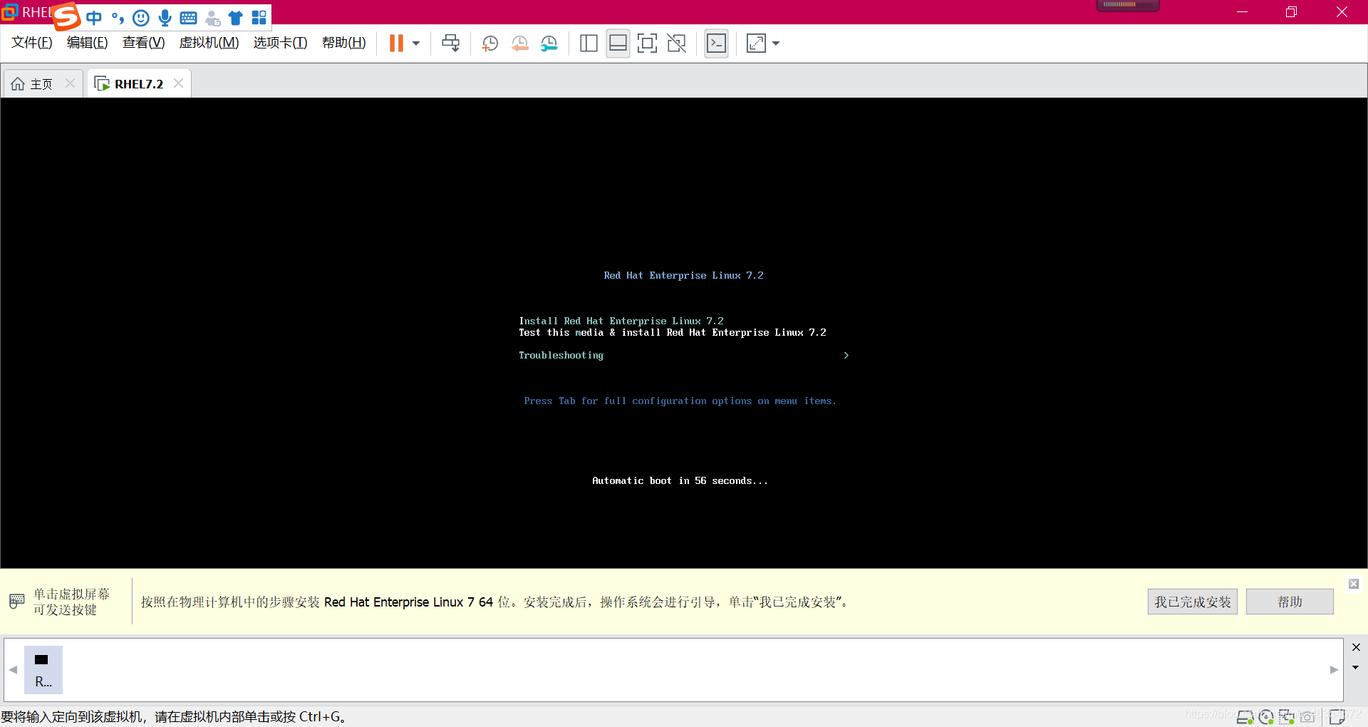1368x727 pixels.
Task: Close the RHEL7.2 tab
Action: [x=178, y=83]
